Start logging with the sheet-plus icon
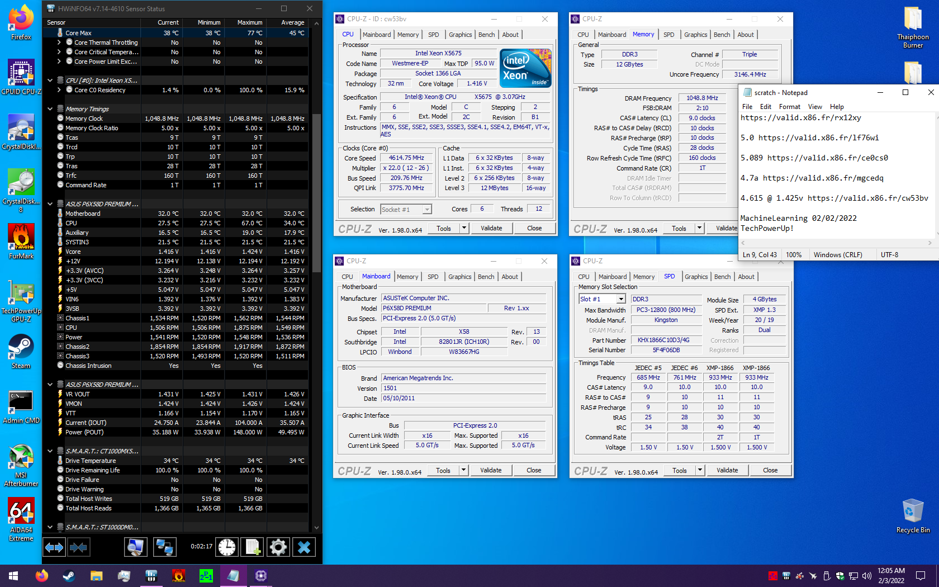Image resolution: width=939 pixels, height=587 pixels. pyautogui.click(x=252, y=547)
